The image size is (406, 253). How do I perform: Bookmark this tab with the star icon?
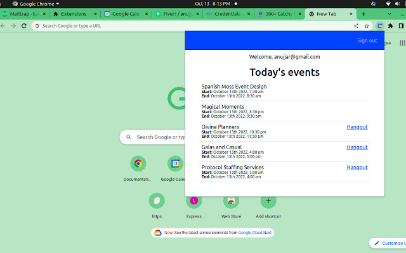point(367,26)
